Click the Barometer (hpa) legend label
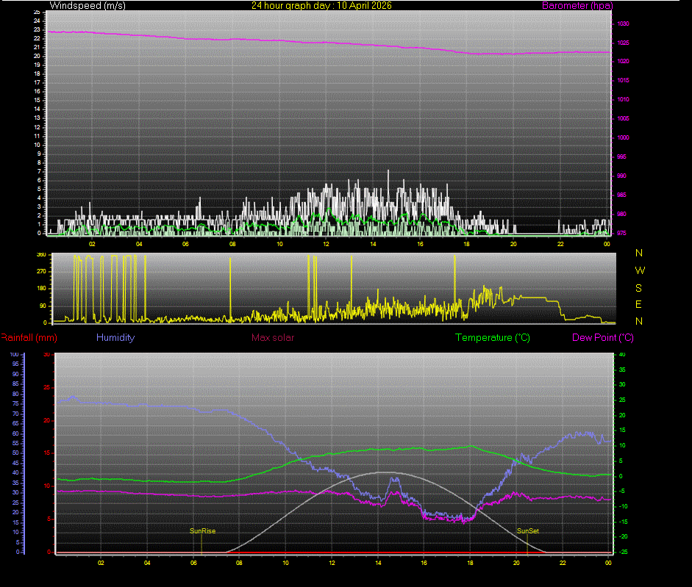 click(577, 5)
